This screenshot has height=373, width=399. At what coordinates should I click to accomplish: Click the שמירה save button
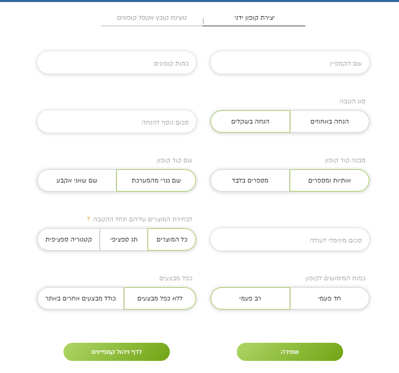coord(290,352)
